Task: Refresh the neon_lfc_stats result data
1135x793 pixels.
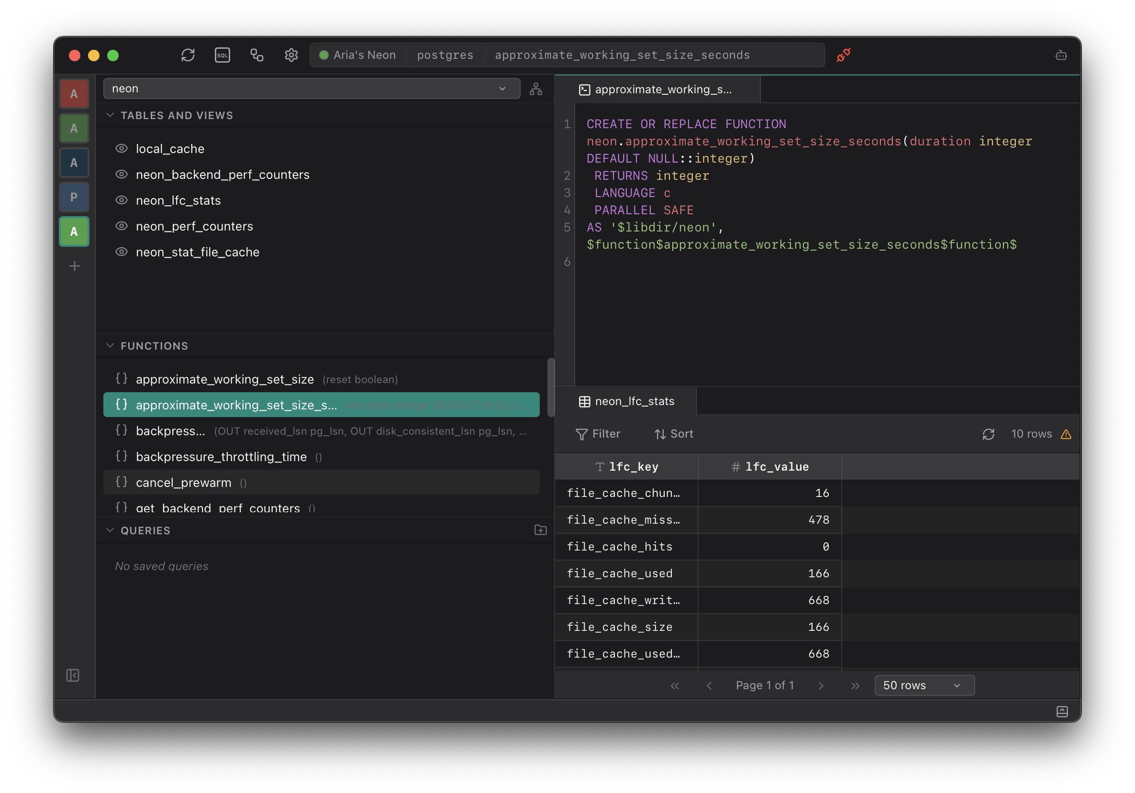Action: (989, 434)
